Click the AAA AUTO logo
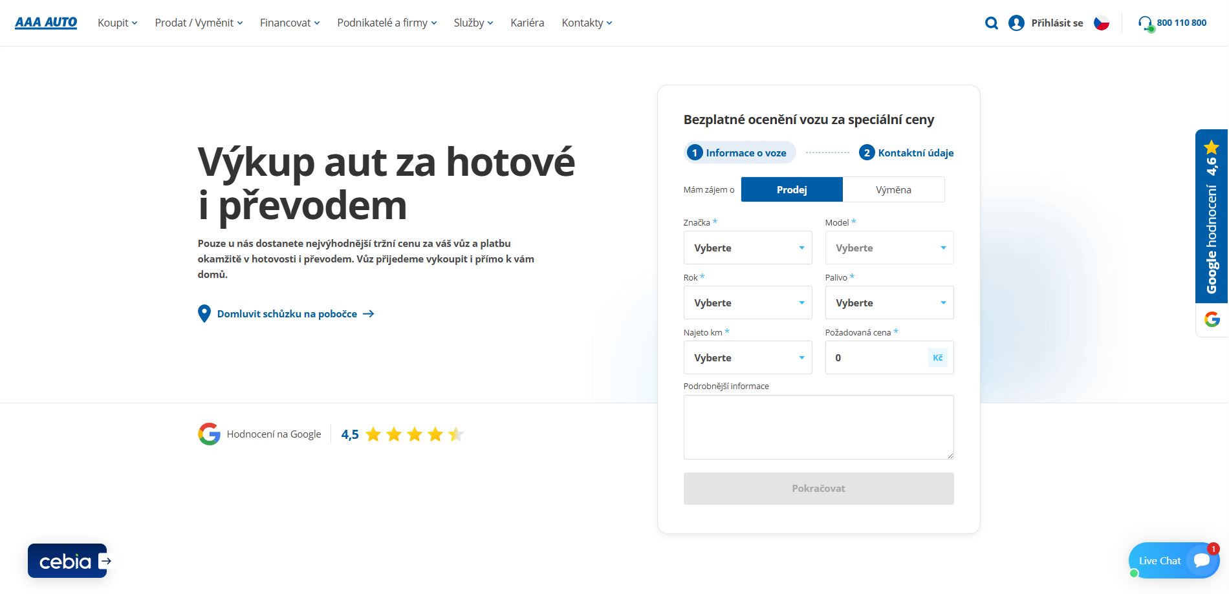 46,23
